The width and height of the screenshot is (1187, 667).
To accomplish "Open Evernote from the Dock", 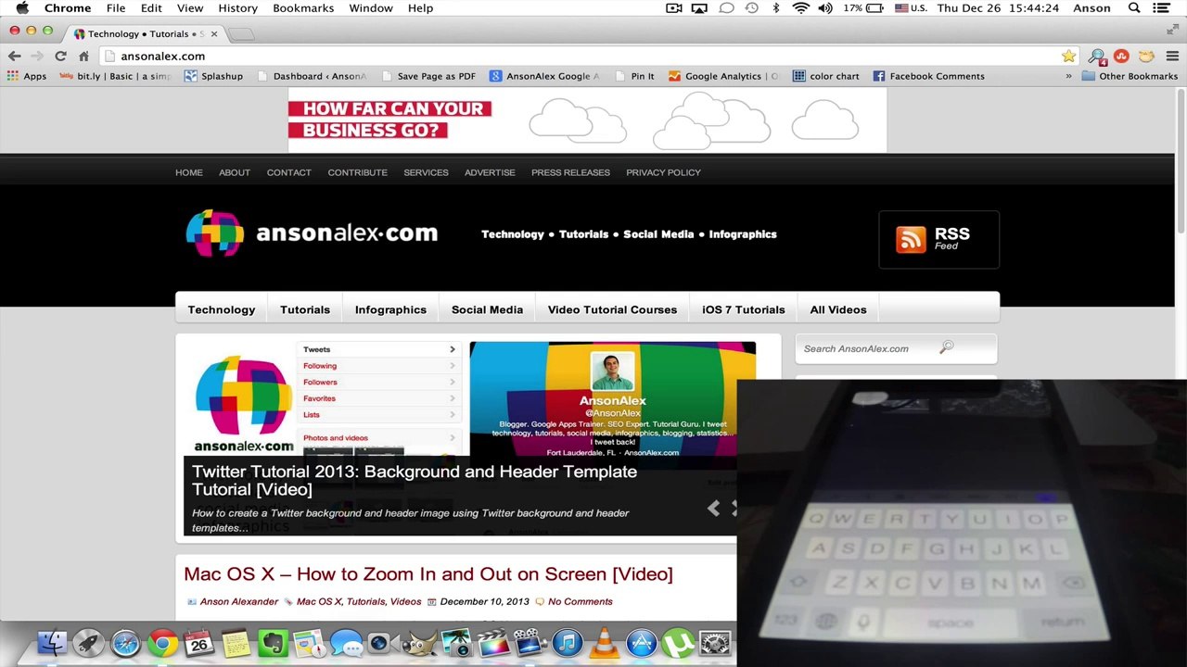I will coord(273,643).
